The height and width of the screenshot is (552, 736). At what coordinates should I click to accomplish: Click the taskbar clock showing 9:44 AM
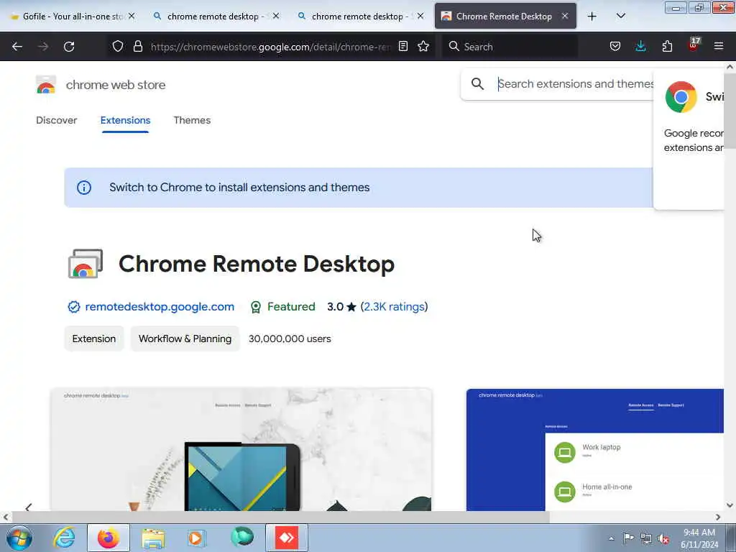[699, 538]
